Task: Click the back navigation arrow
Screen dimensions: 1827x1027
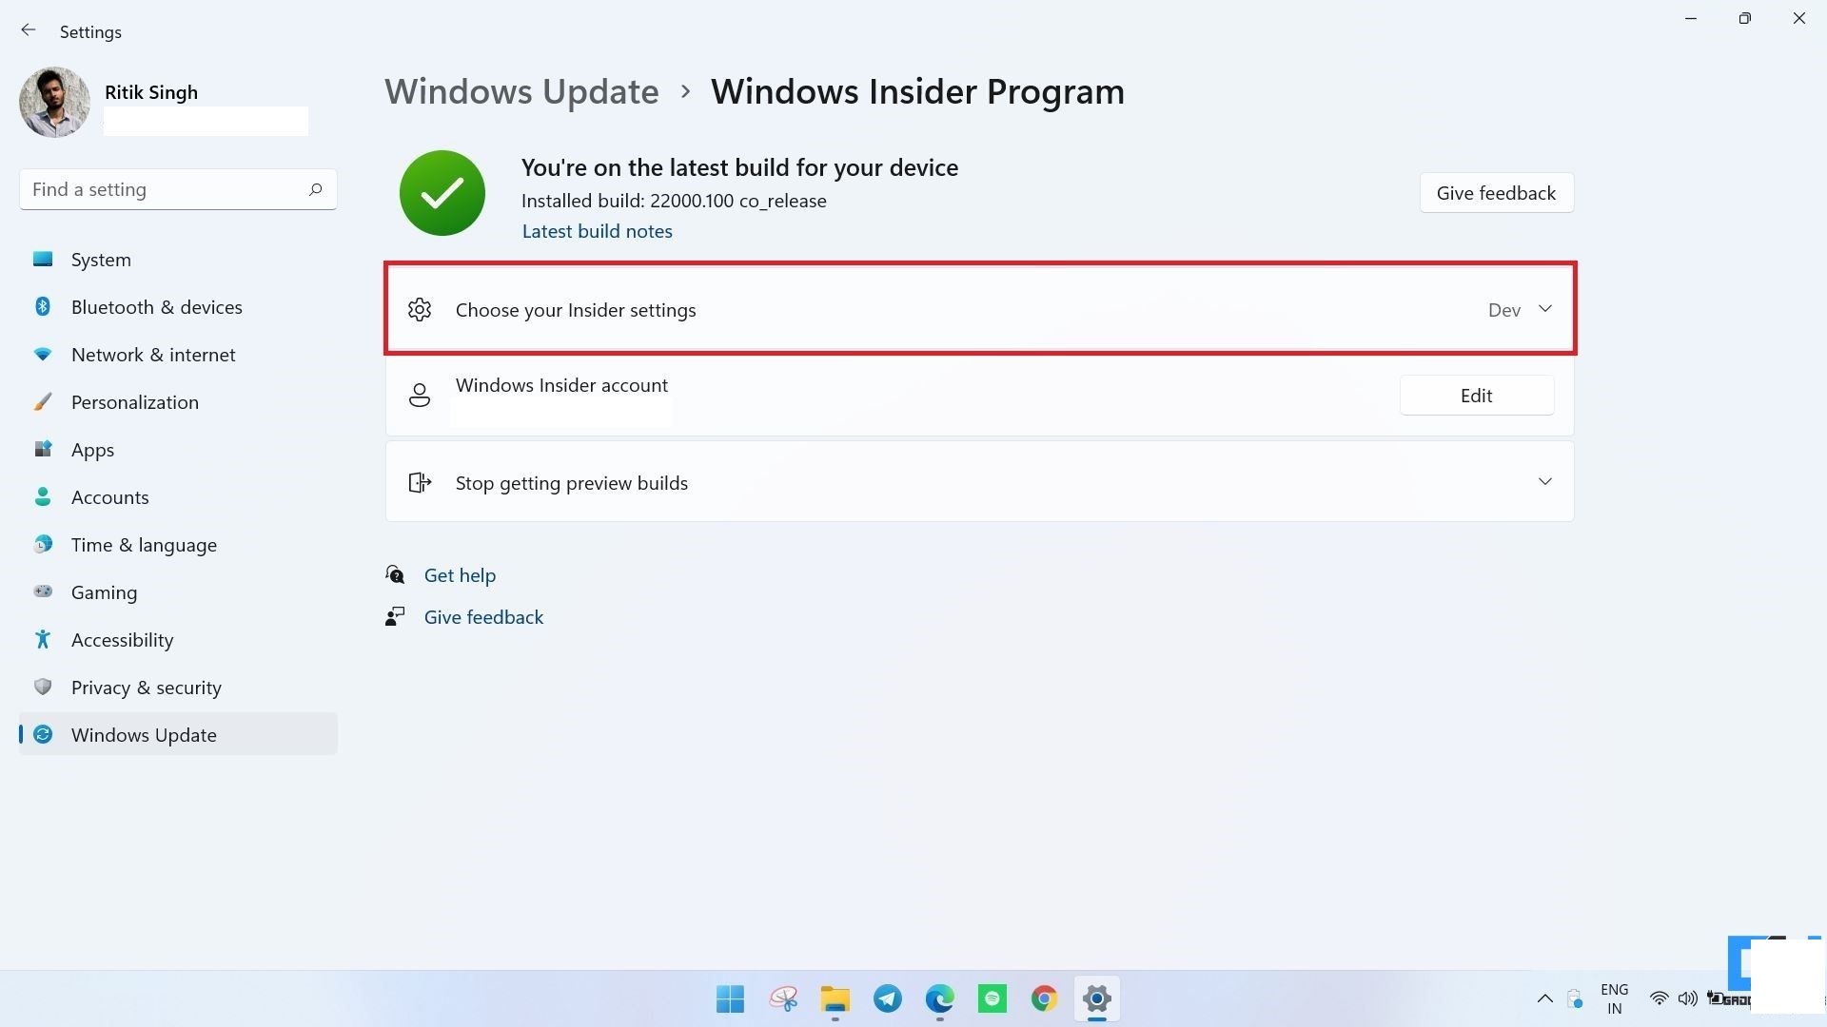Action: pyautogui.click(x=28, y=30)
